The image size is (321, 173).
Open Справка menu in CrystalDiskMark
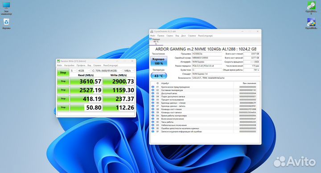click(97, 65)
